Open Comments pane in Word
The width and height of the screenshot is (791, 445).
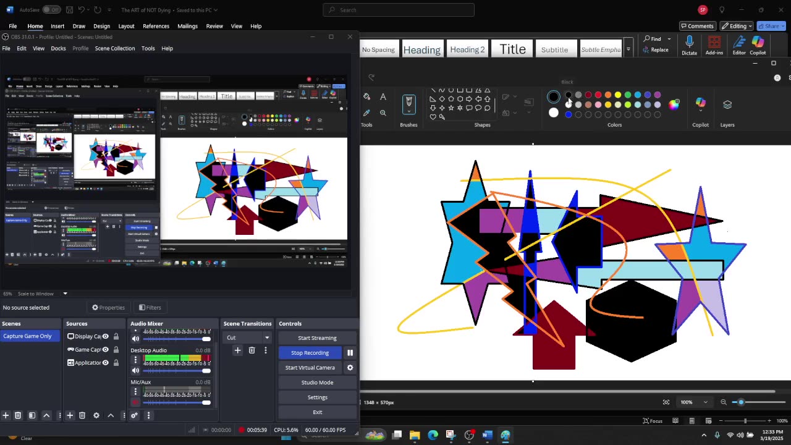point(697,26)
